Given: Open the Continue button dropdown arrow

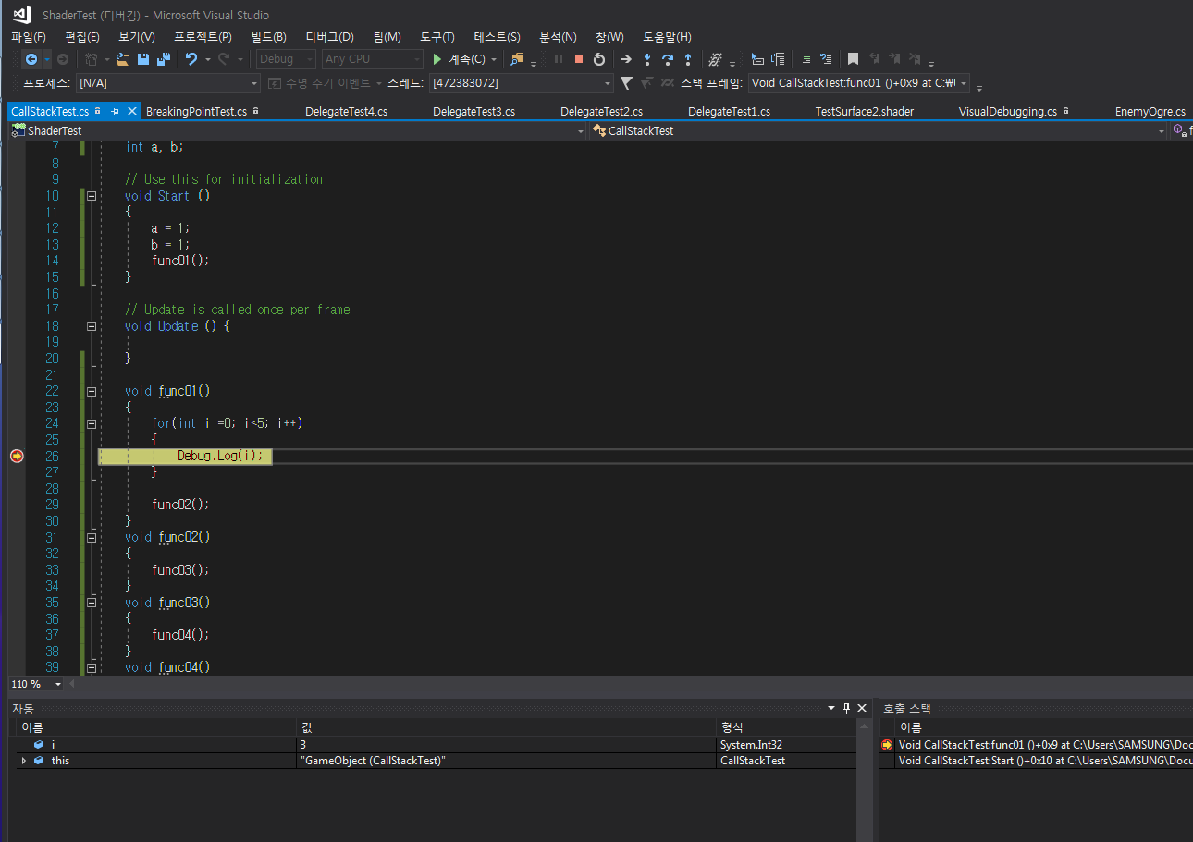Looking at the screenshot, I should pos(494,59).
